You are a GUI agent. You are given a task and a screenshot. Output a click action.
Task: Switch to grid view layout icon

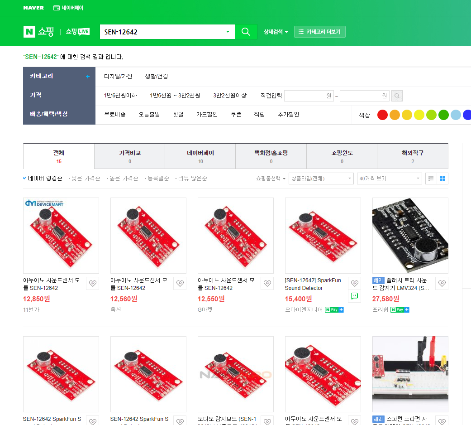(x=442, y=179)
